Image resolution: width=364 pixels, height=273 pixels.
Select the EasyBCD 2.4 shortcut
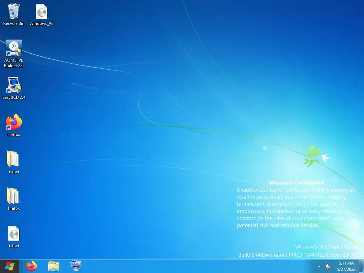(x=14, y=88)
